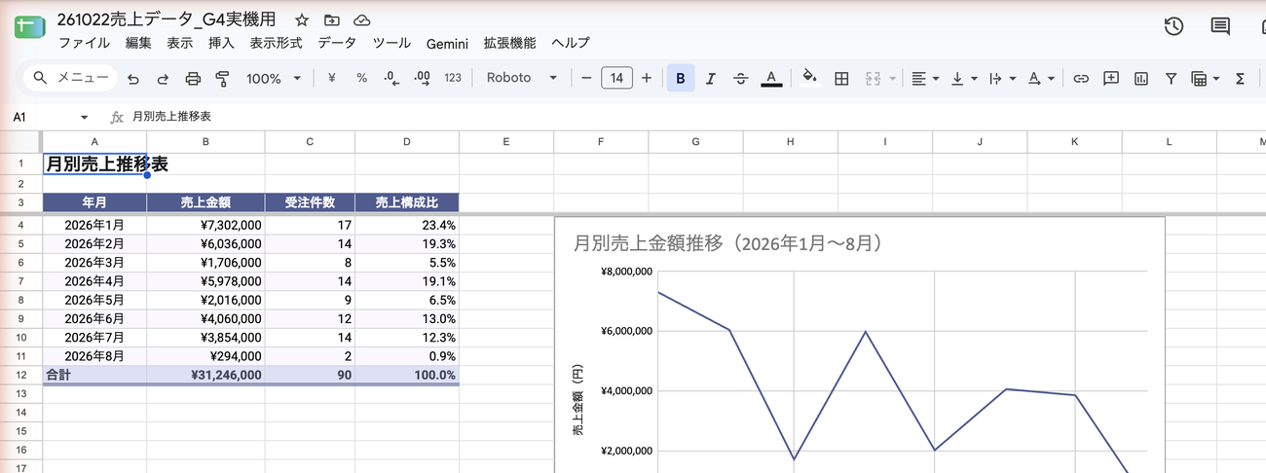
Task: Insert a chart
Action: 1140,78
